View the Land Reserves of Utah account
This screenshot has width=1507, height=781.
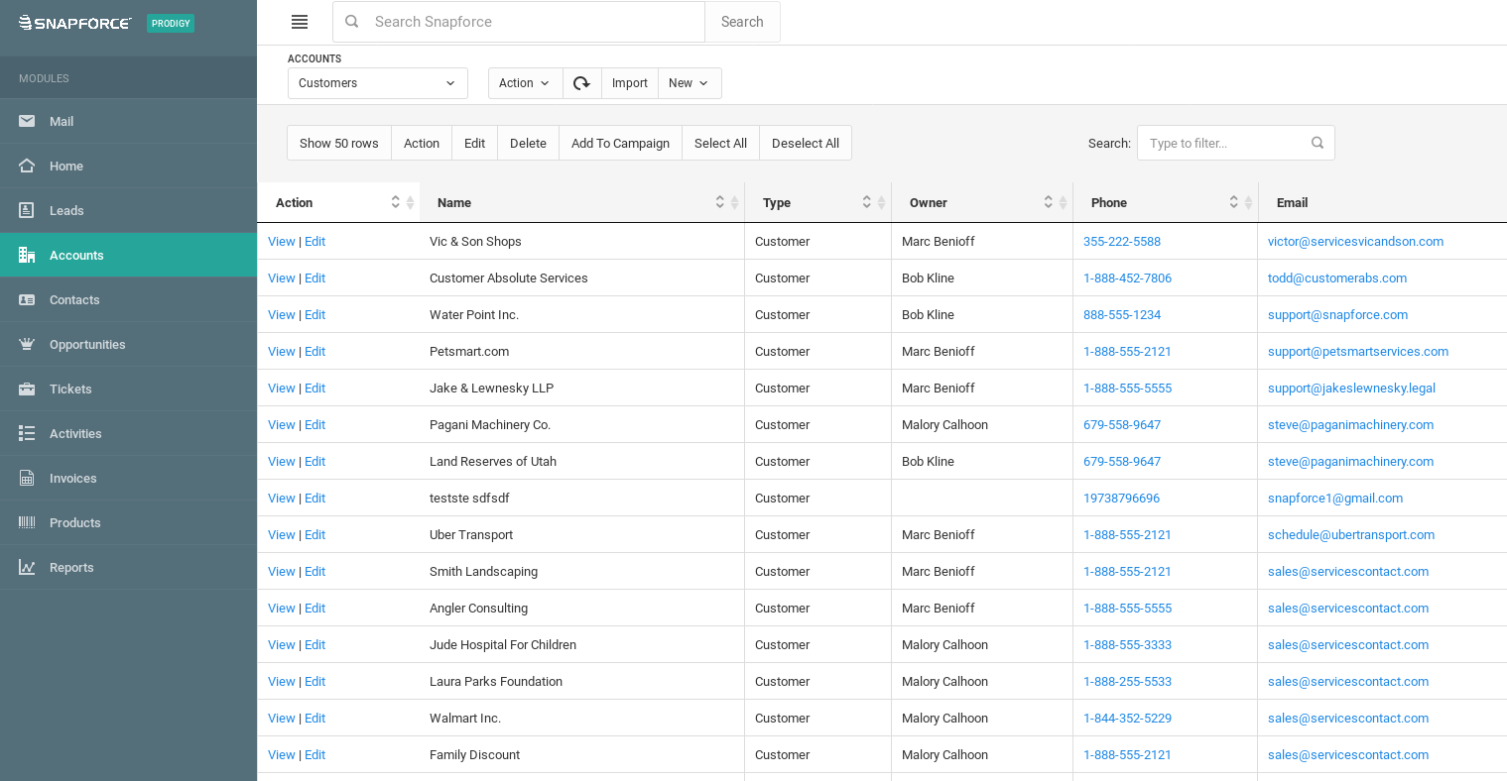coord(282,461)
